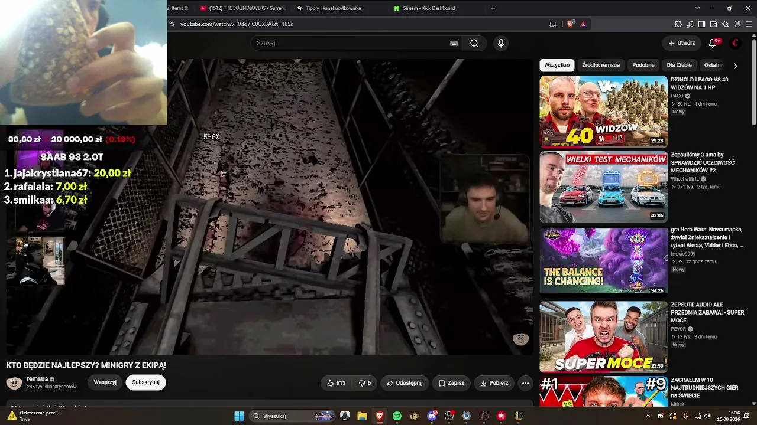Click the browser address bar URL
This screenshot has height=425, width=757.
(237, 24)
